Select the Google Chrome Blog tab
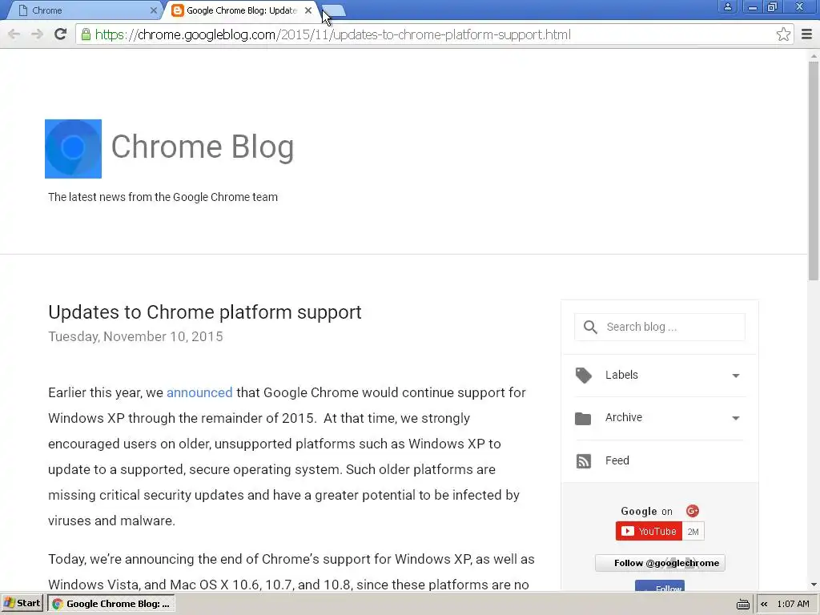This screenshot has width=820, height=615. pyautogui.click(x=242, y=10)
